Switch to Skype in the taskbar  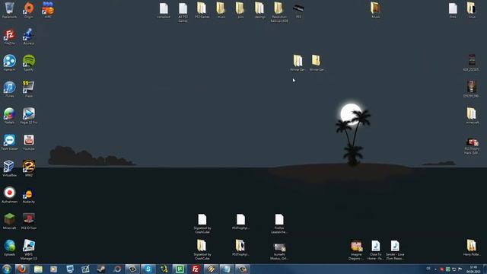click(148, 269)
